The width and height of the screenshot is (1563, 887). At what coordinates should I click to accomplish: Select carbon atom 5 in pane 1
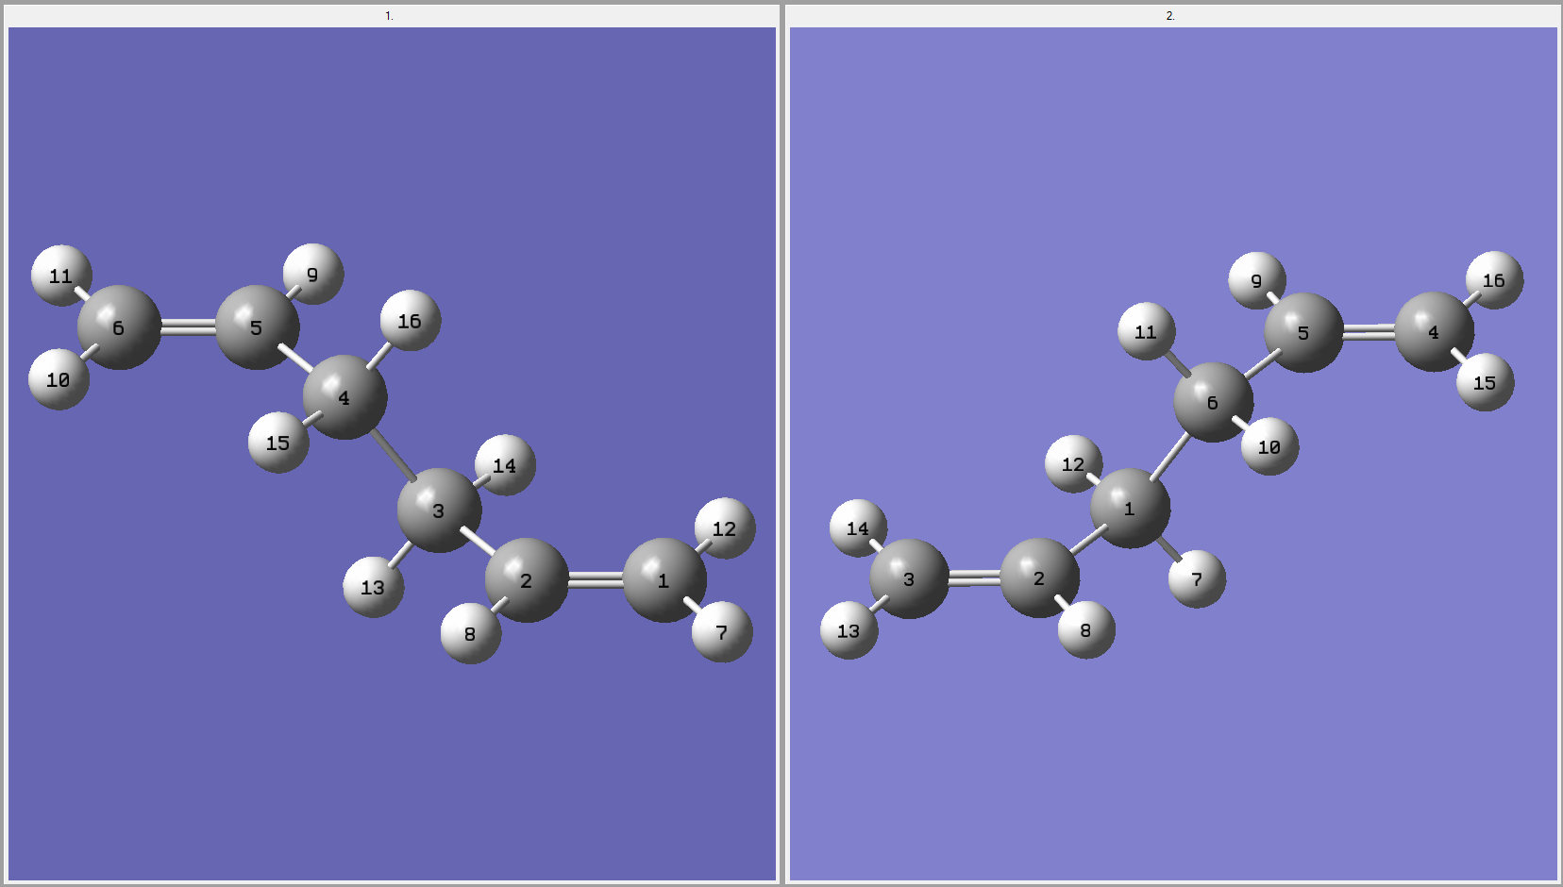point(257,327)
